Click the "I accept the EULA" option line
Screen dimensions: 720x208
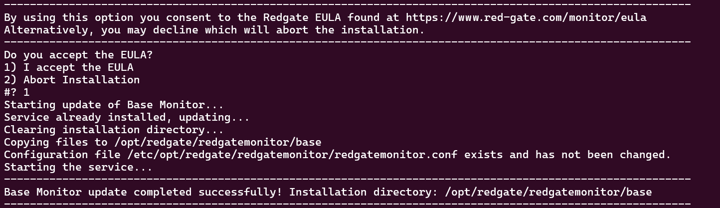click(68, 67)
